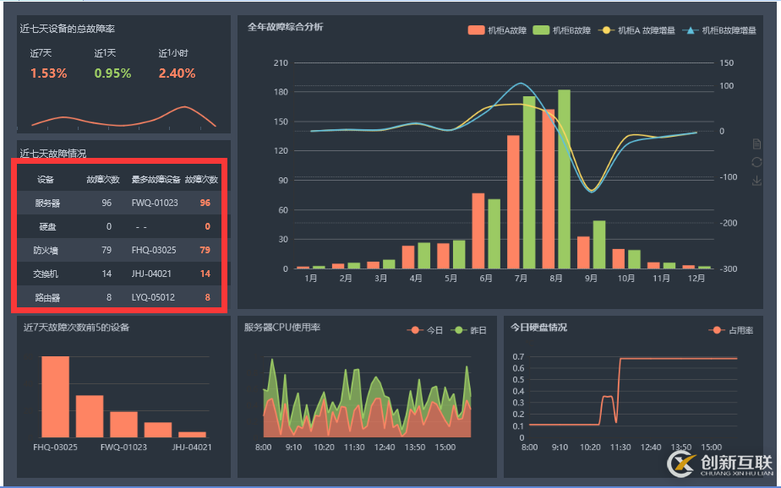
Task: Toggle 机柜B故障 legend series
Action: [x=562, y=31]
